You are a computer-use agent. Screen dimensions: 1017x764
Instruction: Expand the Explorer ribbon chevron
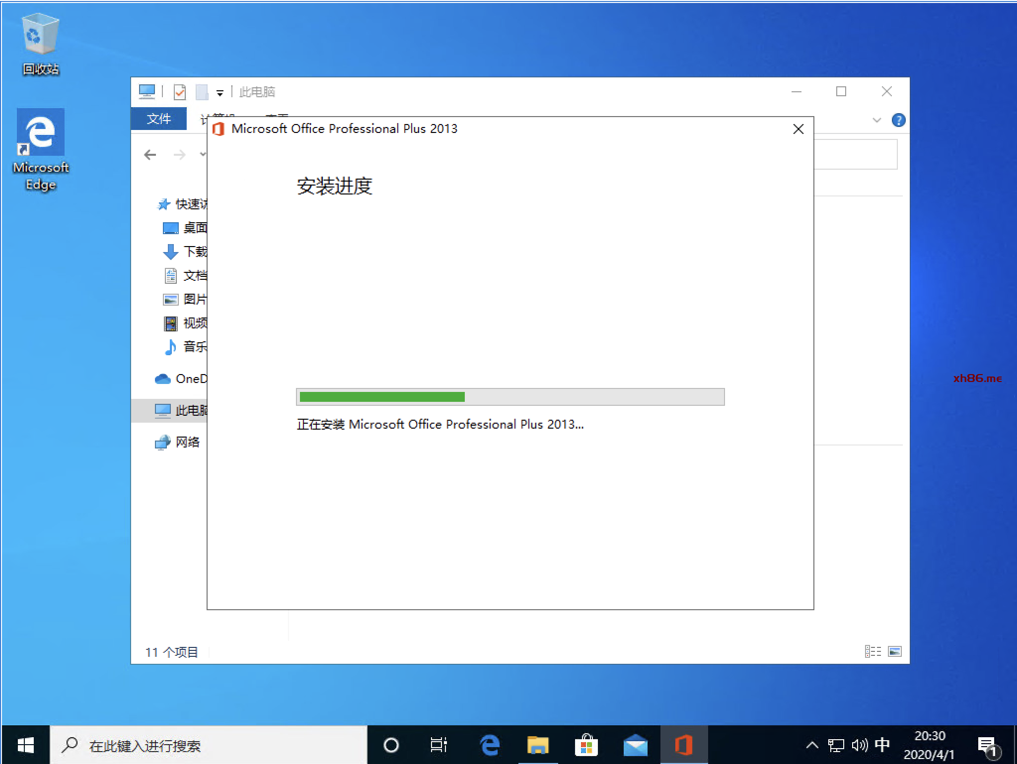876,120
